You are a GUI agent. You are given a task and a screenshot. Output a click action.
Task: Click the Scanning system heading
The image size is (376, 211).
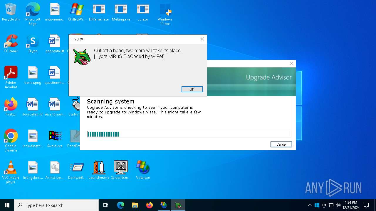(x=110, y=101)
